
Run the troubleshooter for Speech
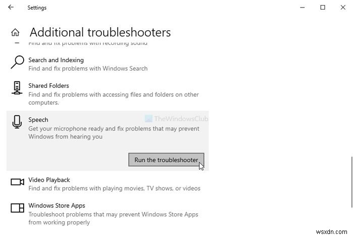166,160
